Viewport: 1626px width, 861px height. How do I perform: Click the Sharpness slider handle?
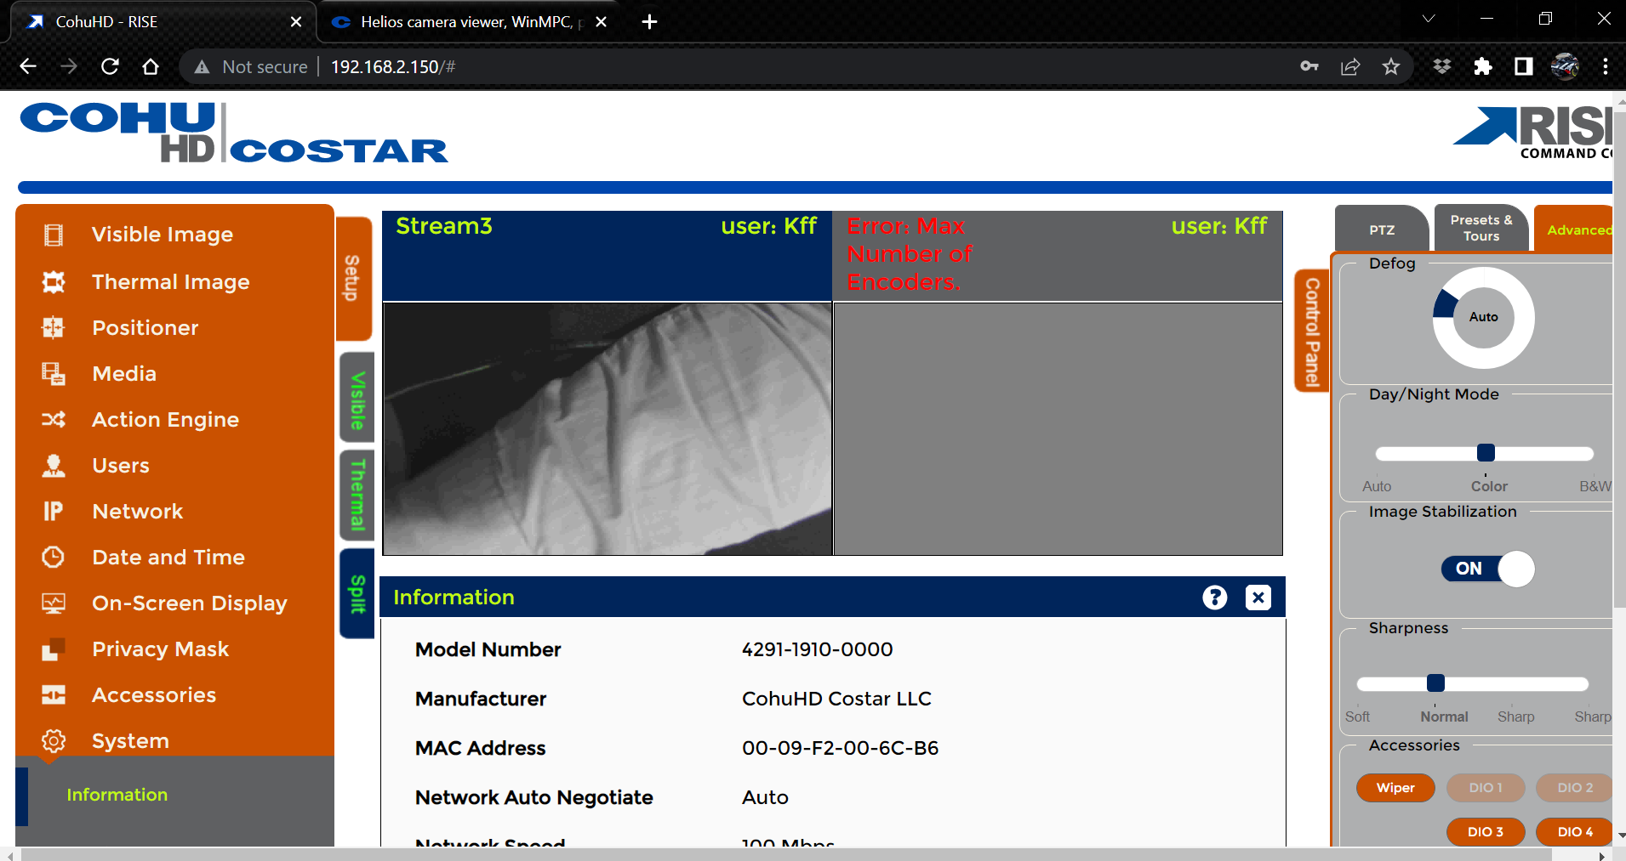click(x=1435, y=683)
